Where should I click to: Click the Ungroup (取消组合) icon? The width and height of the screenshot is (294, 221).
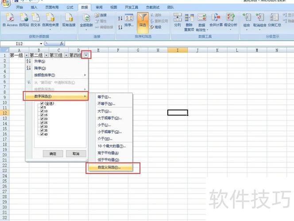pyautogui.click(x=260, y=17)
